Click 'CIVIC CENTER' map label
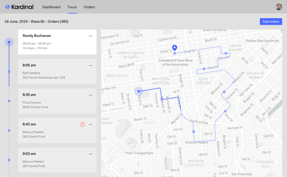Screen dimensions: 287x177 pyautogui.click(x=204, y=81)
